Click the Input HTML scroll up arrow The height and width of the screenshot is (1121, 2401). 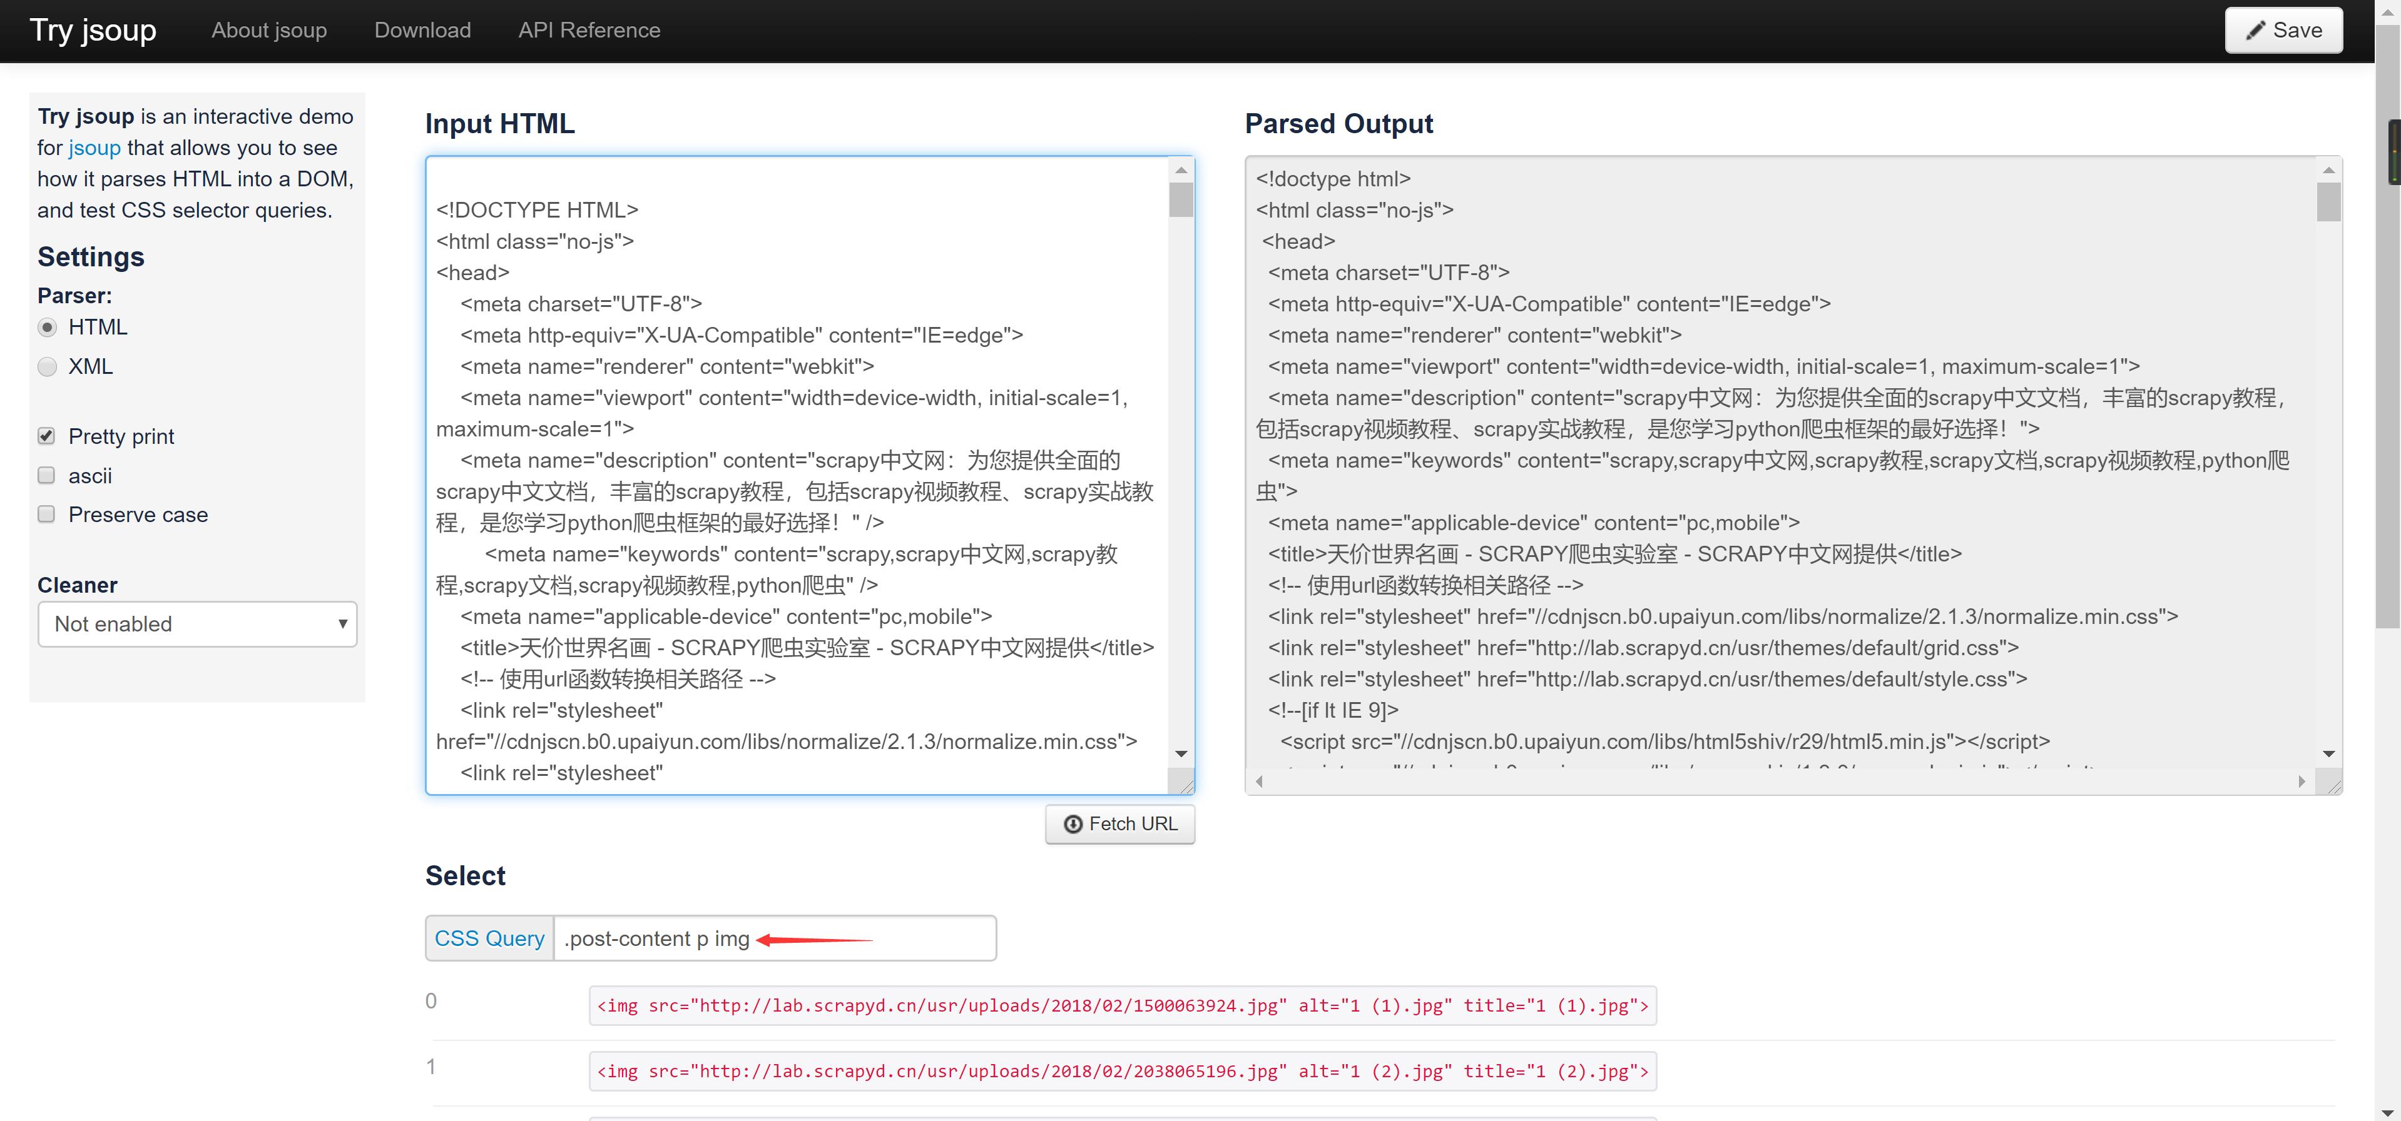tap(1181, 169)
